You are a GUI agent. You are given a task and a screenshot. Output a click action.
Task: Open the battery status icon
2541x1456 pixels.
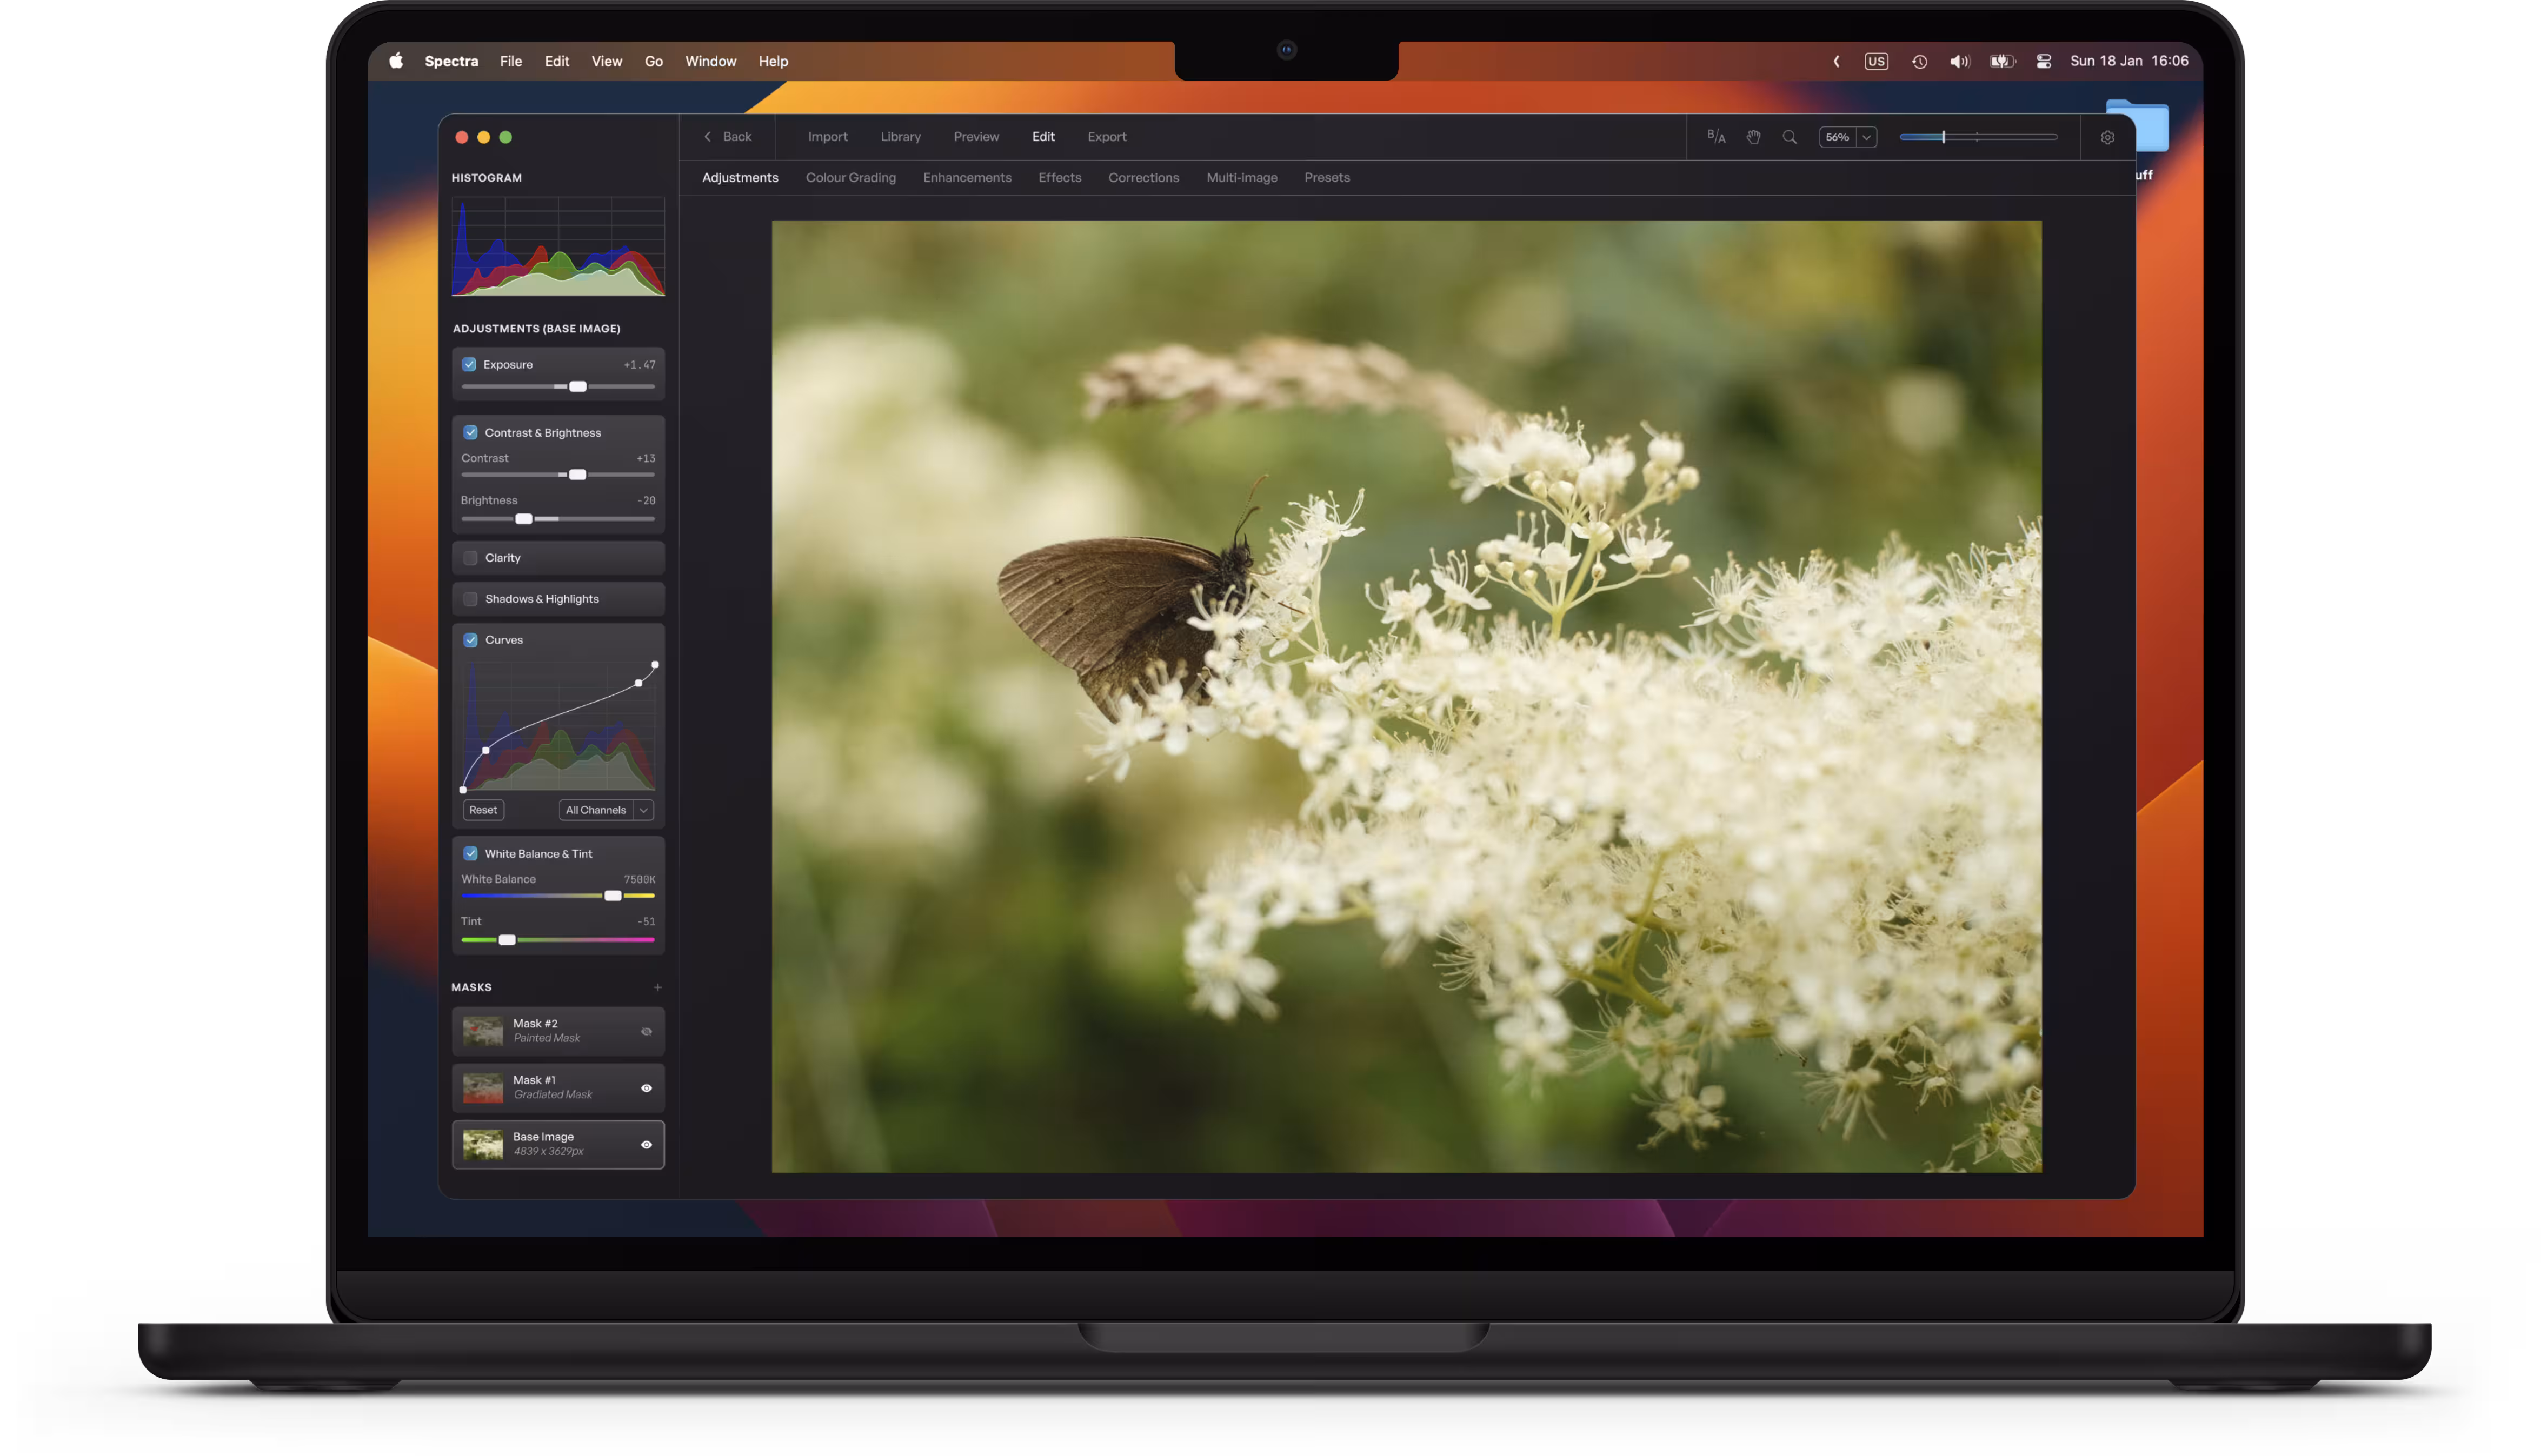[x=2001, y=61]
